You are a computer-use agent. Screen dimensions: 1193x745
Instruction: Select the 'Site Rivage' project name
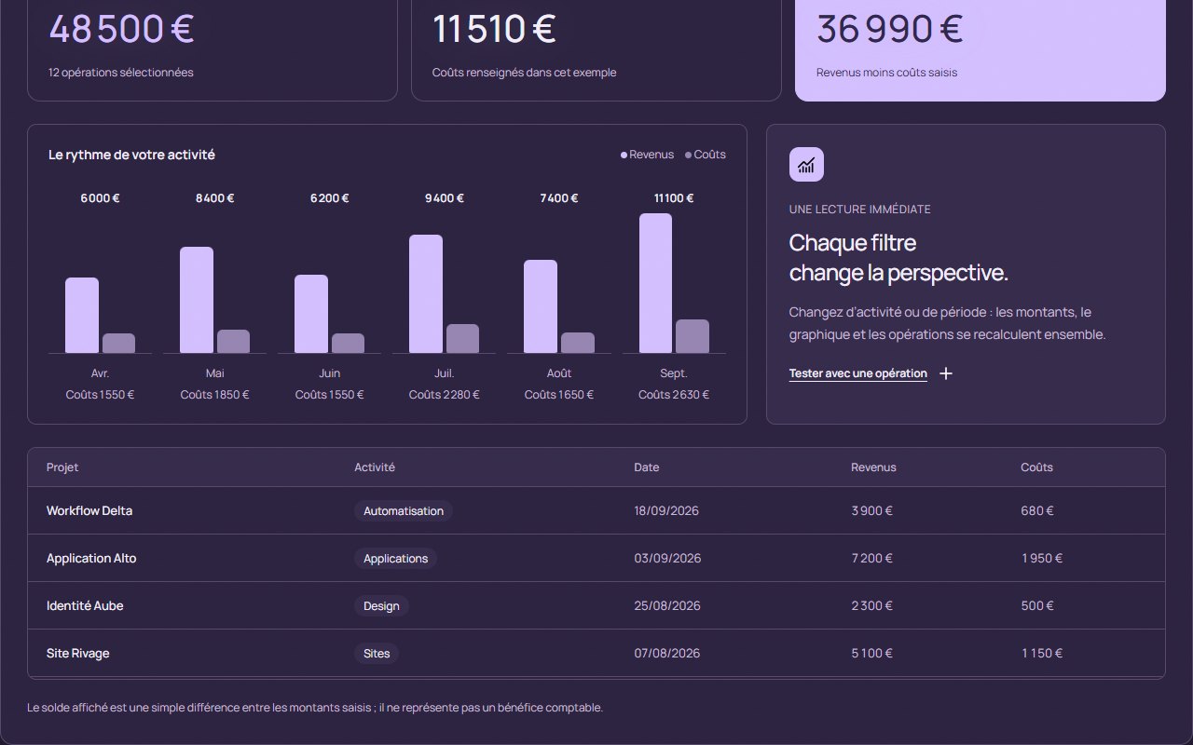[78, 653]
